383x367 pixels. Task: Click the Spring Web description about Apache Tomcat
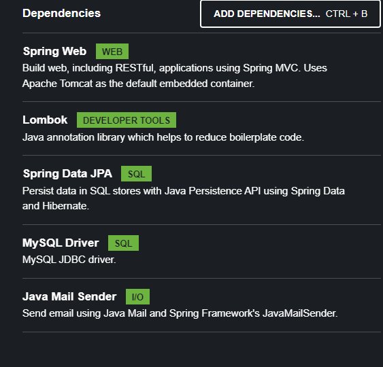tap(175, 75)
